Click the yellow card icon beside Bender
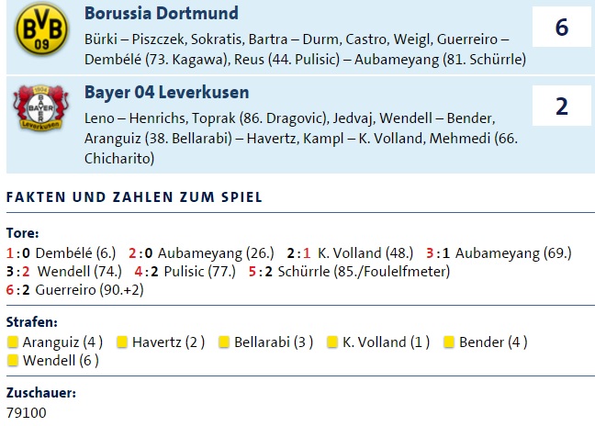Image resolution: width=595 pixels, height=426 pixels. (x=448, y=342)
